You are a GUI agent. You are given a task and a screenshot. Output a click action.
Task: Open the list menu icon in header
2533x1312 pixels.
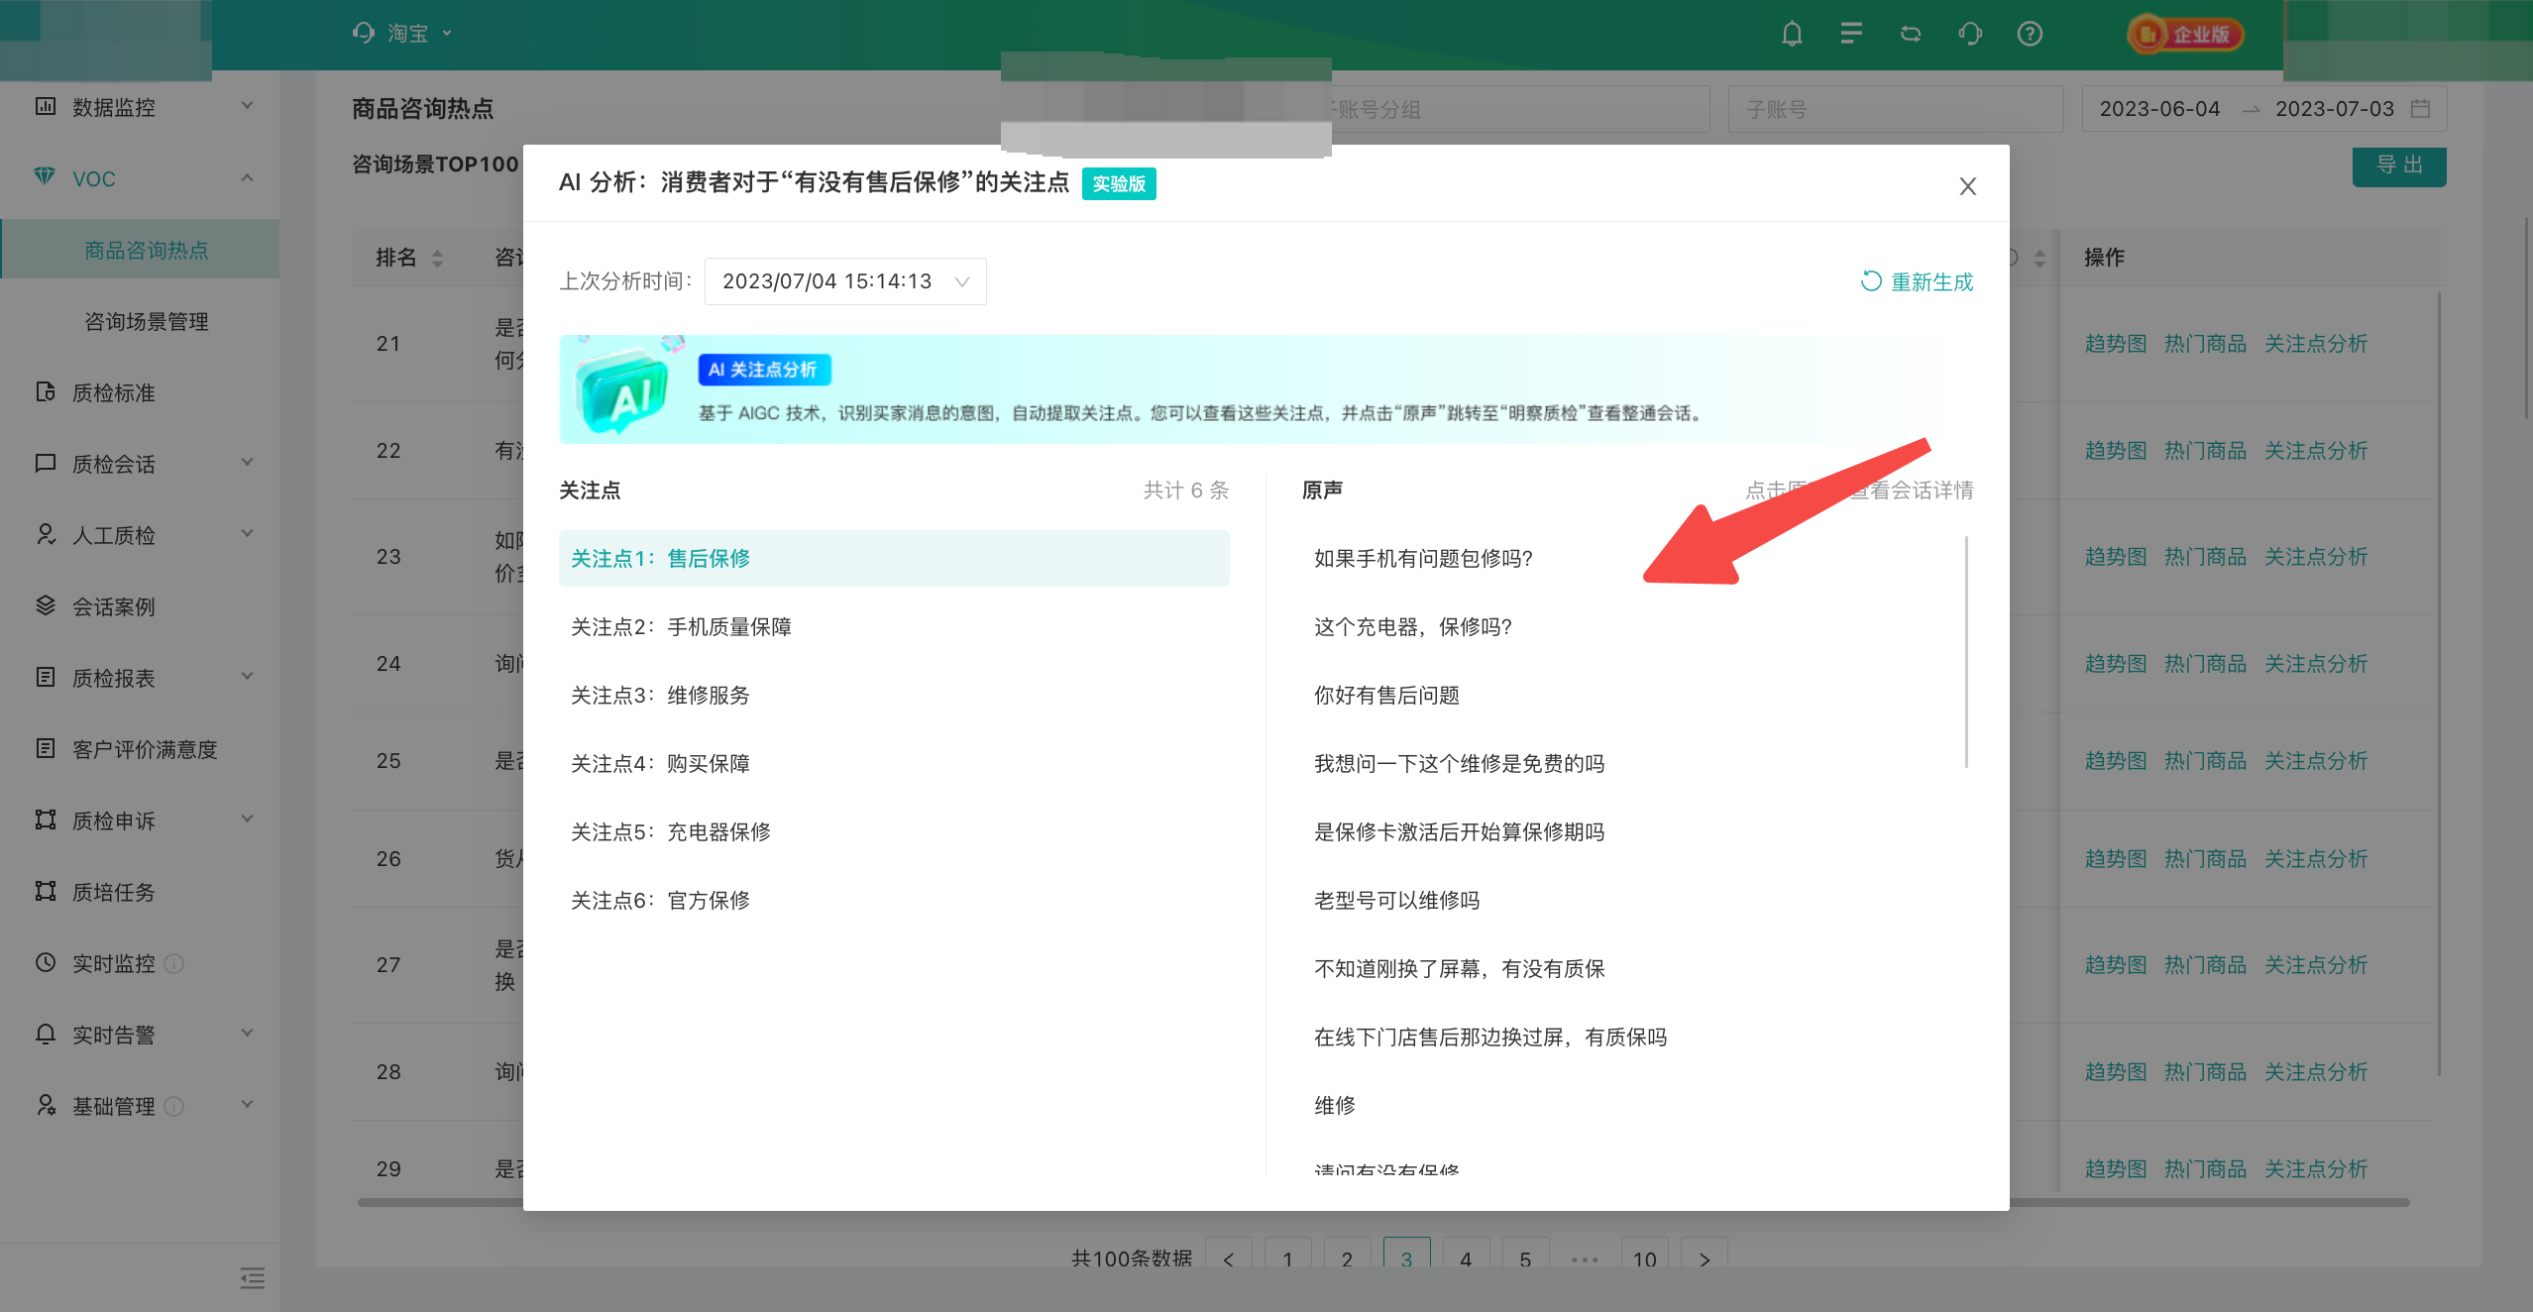[1851, 34]
